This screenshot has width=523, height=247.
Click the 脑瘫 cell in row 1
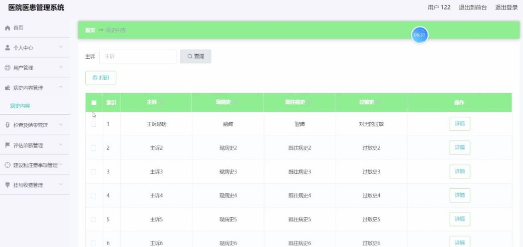click(x=228, y=124)
